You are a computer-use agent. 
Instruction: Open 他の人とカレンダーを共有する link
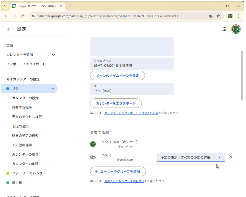124,181
